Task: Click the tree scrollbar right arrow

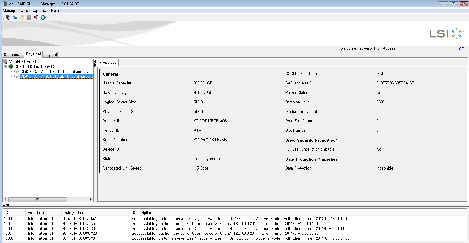Action: point(91,199)
